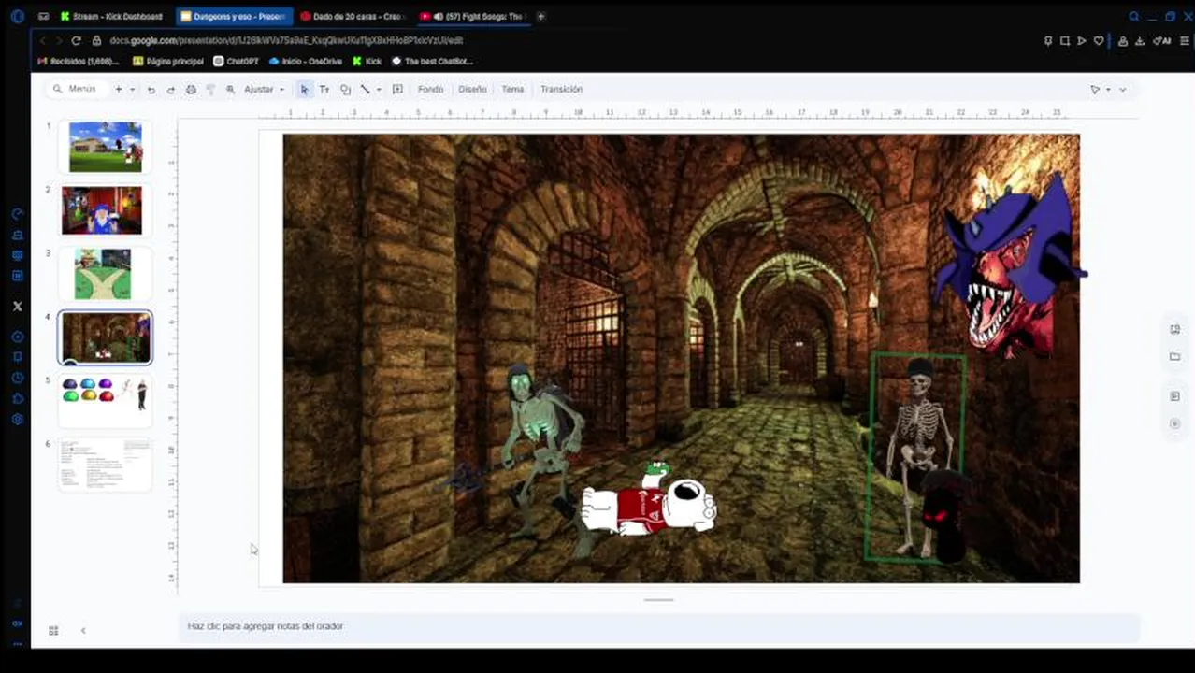Open browser easy setup menu icon

(x=1185, y=41)
